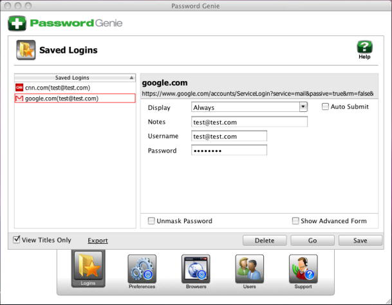Uncheck View Titles Only
The height and width of the screenshot is (305, 392).
click(17, 239)
